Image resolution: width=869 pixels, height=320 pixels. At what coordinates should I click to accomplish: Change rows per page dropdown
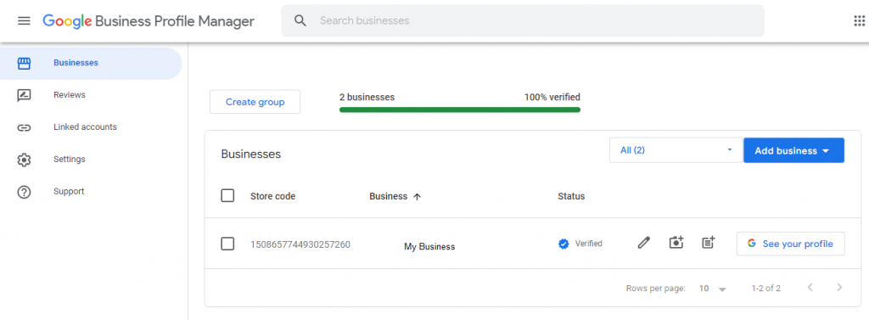713,289
